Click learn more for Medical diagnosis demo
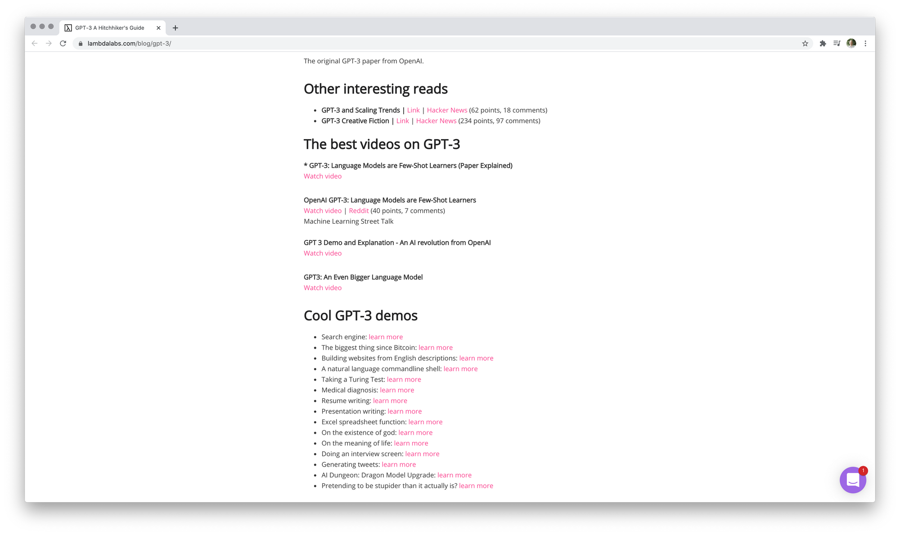Screen dimensions: 900x535 pos(396,390)
